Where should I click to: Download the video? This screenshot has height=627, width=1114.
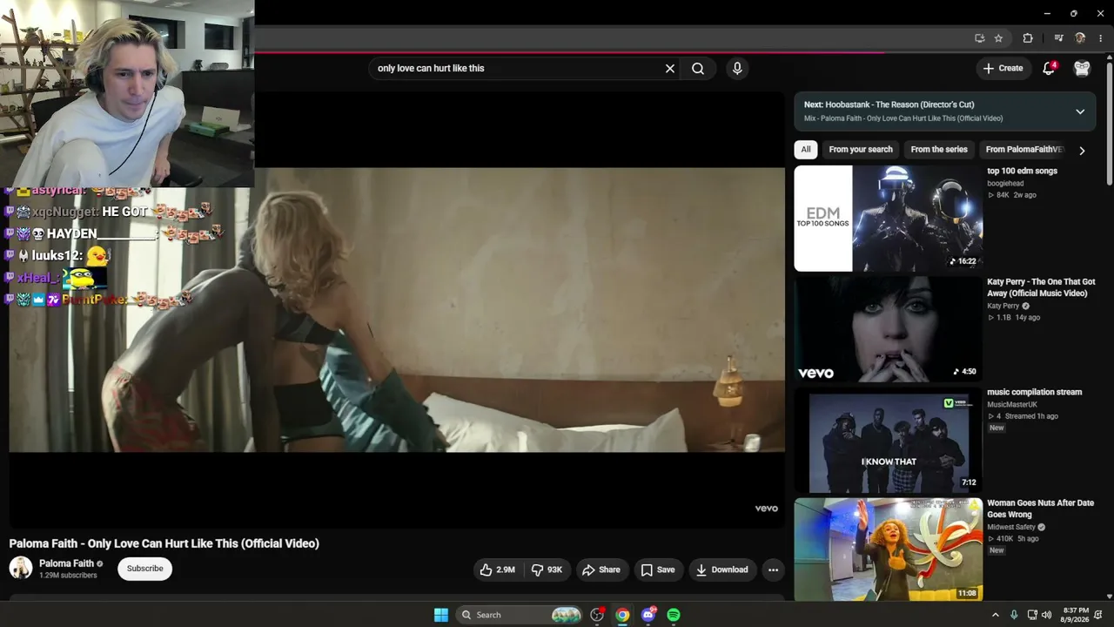[x=721, y=570]
